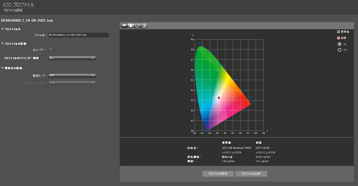The height and width of the screenshot is (186, 358).
Task: Open the image preview view icon
Action: point(144,25)
